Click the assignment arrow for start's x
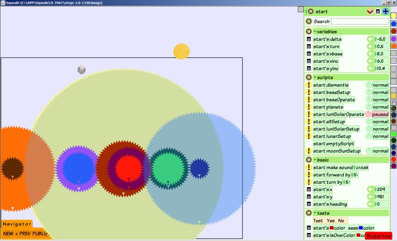The image size is (397, 241). pyautogui.click(x=371, y=189)
